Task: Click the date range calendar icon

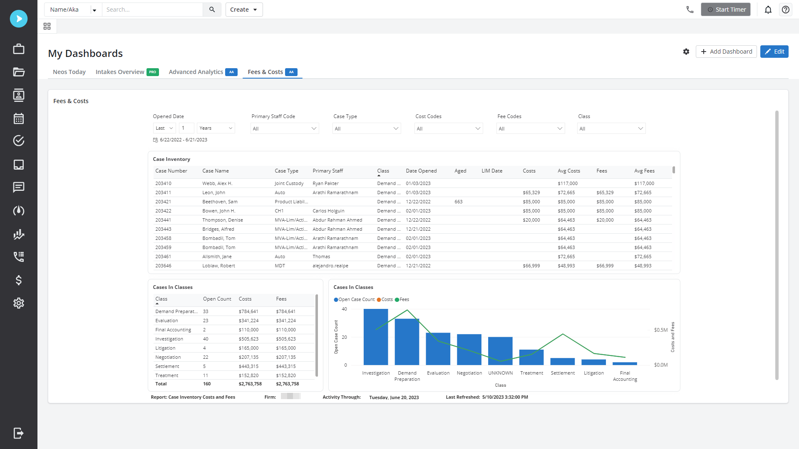Action: (x=155, y=140)
